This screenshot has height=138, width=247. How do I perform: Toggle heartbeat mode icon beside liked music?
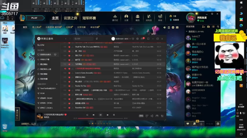point(55,55)
